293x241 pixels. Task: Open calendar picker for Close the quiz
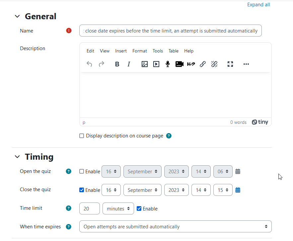tap(238, 190)
